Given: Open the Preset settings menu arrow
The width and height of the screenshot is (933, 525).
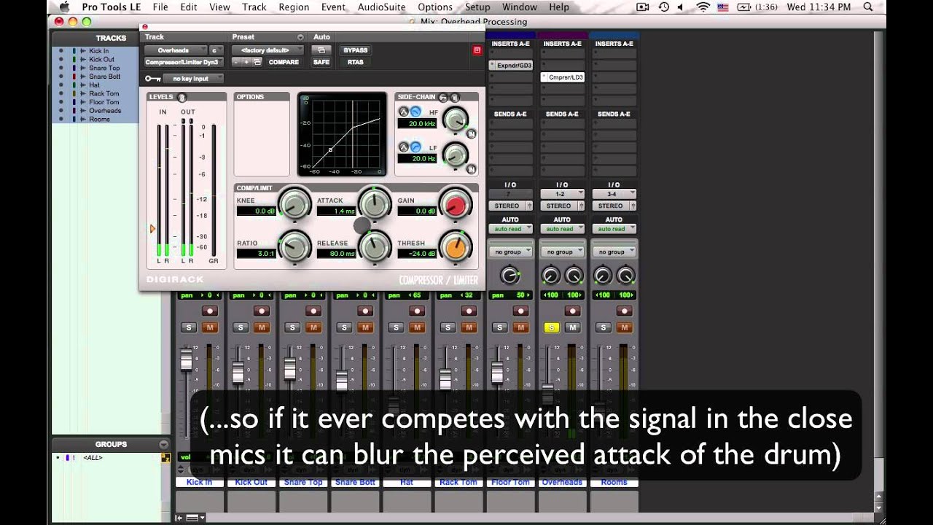Looking at the screenshot, I should coord(300,37).
